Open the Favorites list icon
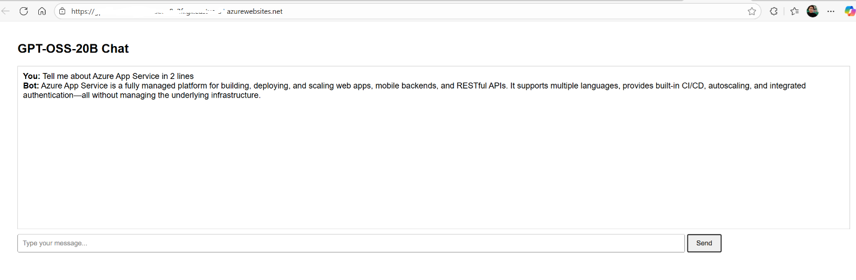This screenshot has width=856, height=280. click(794, 11)
